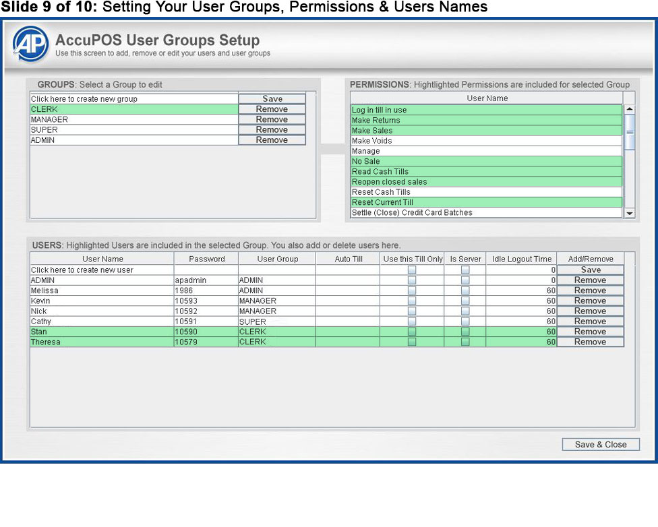Remove the ADMIN user

point(591,280)
